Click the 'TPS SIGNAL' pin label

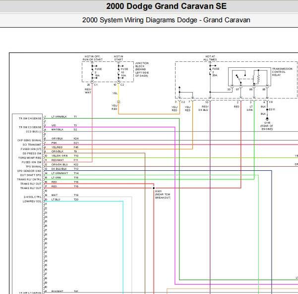[33, 166]
